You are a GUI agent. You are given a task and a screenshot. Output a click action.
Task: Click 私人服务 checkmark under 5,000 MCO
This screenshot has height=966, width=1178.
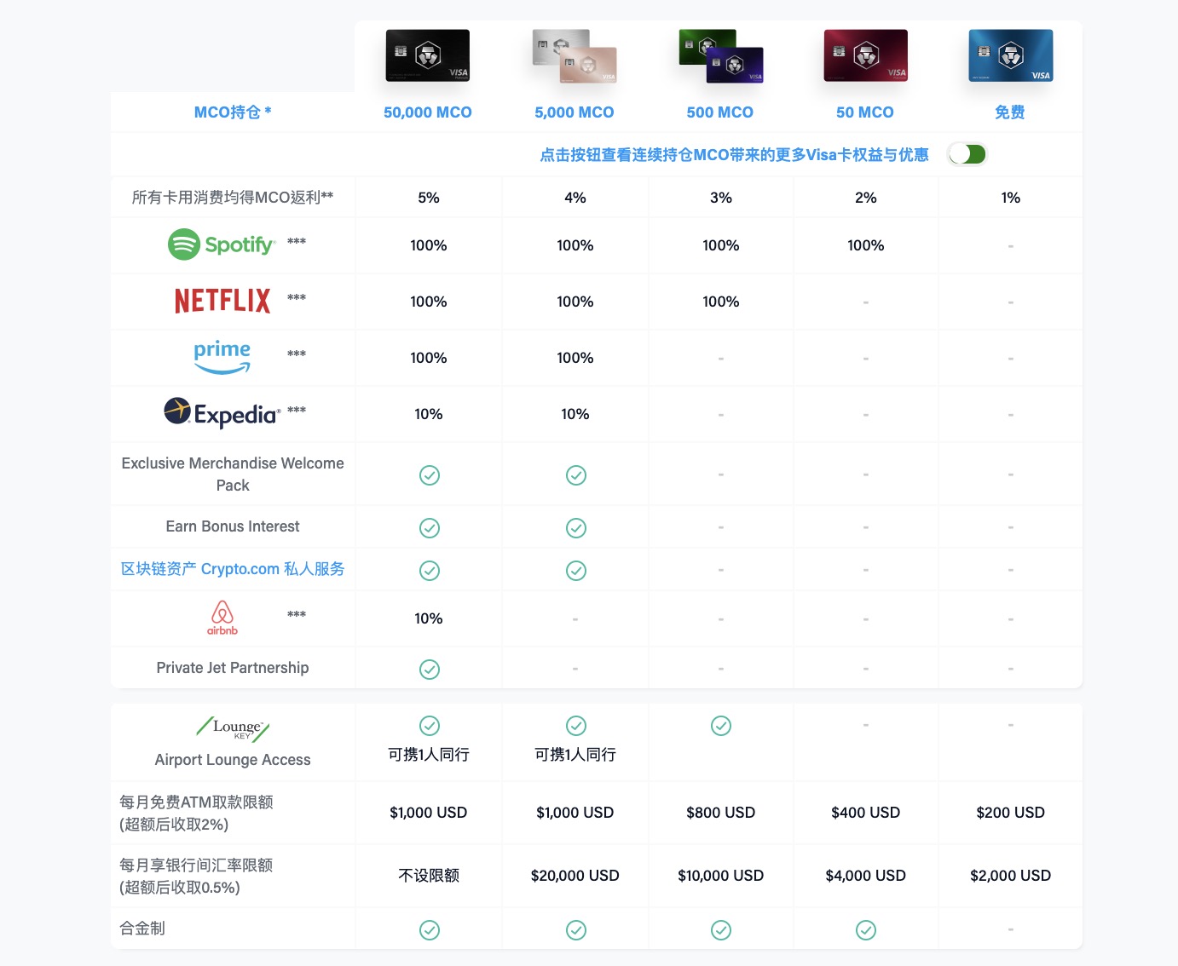pyautogui.click(x=576, y=571)
